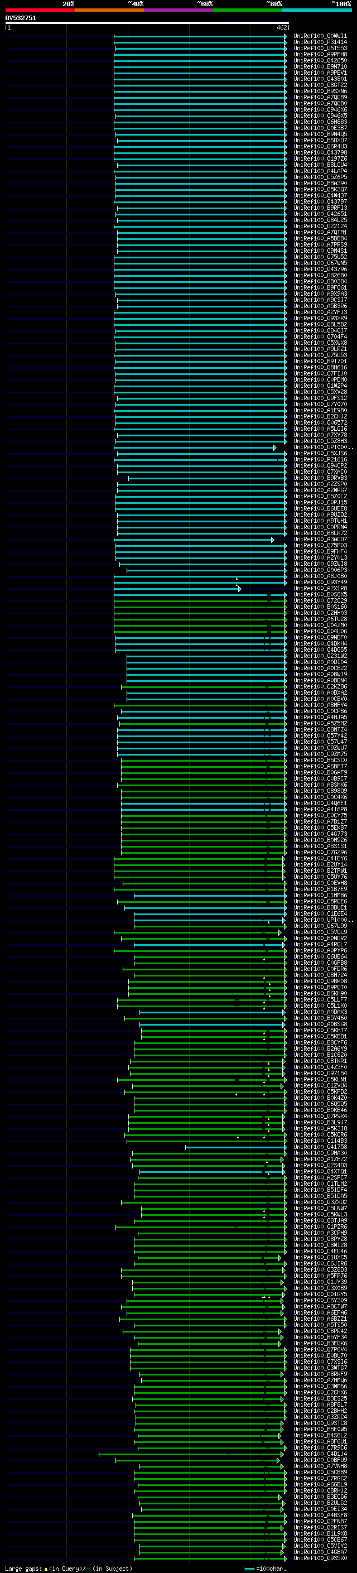
Task: Select the label UniRef100_O22124
Action: point(320,227)
